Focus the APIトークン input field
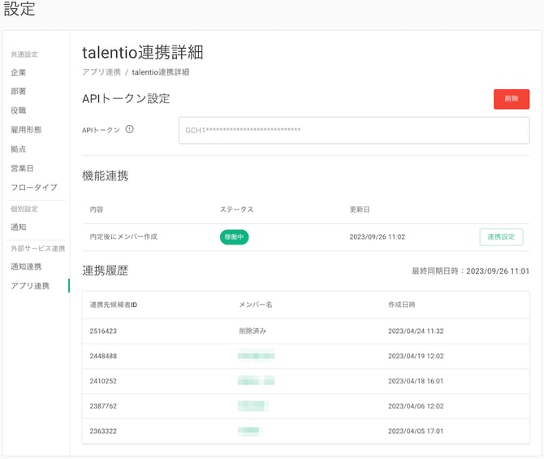The height and width of the screenshot is (459, 544). tap(354, 130)
